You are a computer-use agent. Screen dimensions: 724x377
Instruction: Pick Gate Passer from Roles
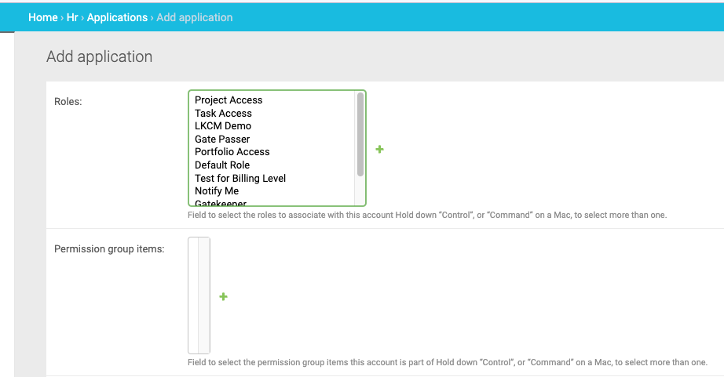(x=222, y=139)
